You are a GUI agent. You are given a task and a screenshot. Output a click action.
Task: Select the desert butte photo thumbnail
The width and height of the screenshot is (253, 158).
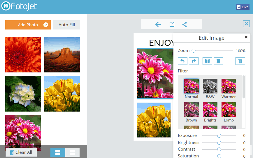point(62,55)
